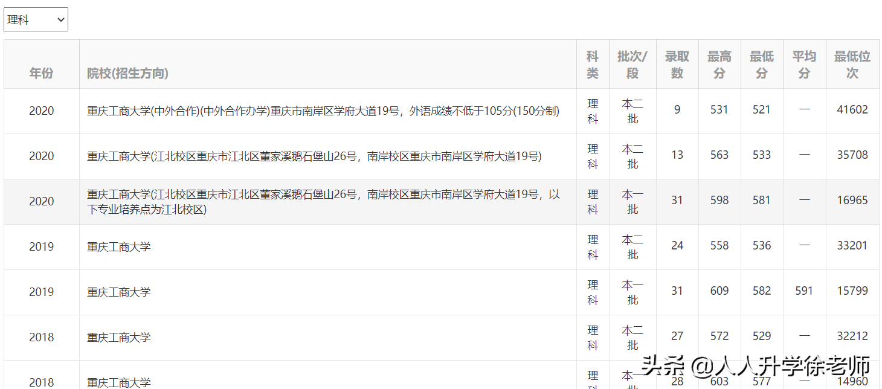Click year 2019 in the 15799 row
The height and width of the screenshot is (389, 882).
42,292
